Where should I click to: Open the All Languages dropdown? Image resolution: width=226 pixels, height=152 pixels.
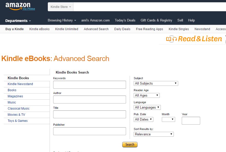(147, 107)
